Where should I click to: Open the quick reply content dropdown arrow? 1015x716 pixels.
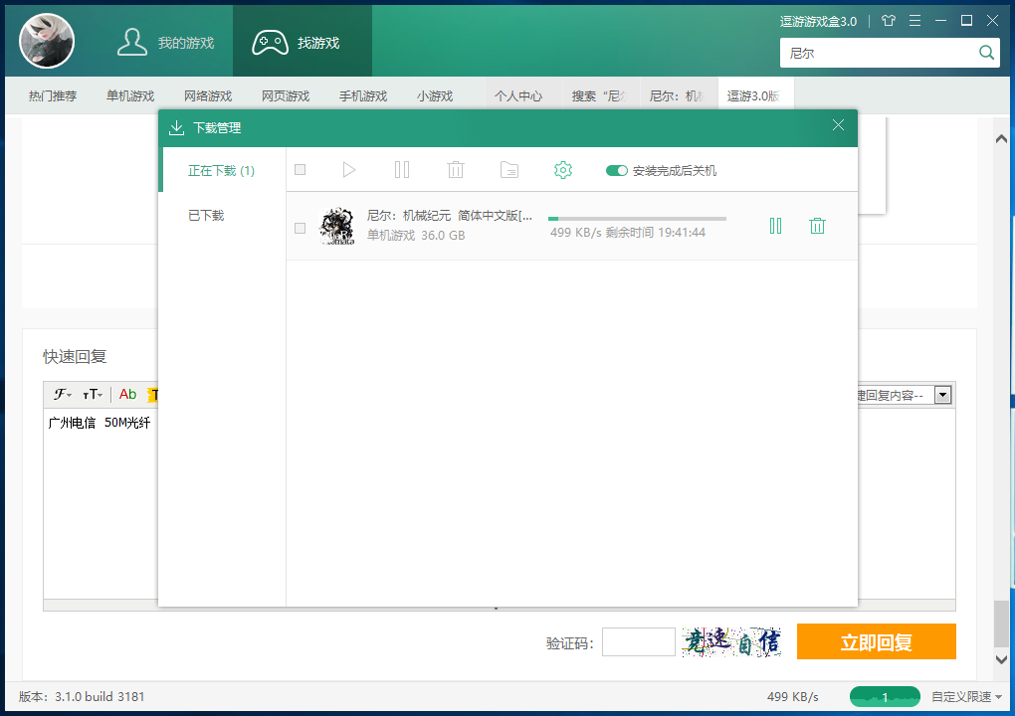[x=942, y=395]
